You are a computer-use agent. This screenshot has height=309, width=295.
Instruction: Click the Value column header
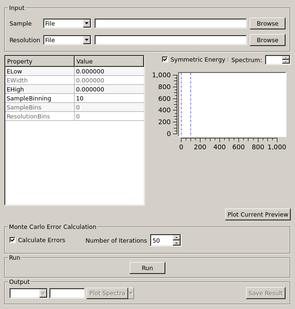[109, 61]
